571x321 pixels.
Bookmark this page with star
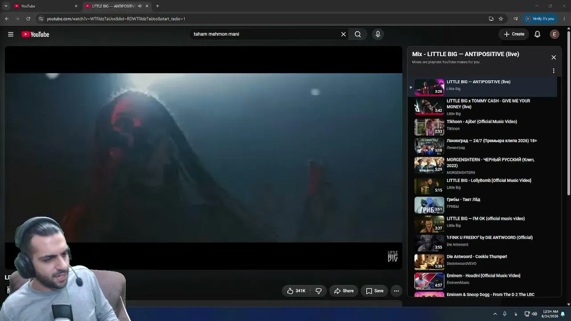pos(501,19)
